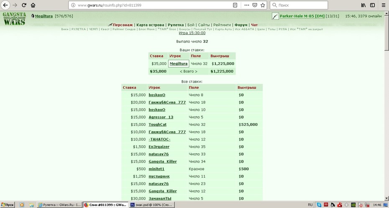Reload the current page
The width and height of the screenshot is (389, 208).
tap(24, 5)
